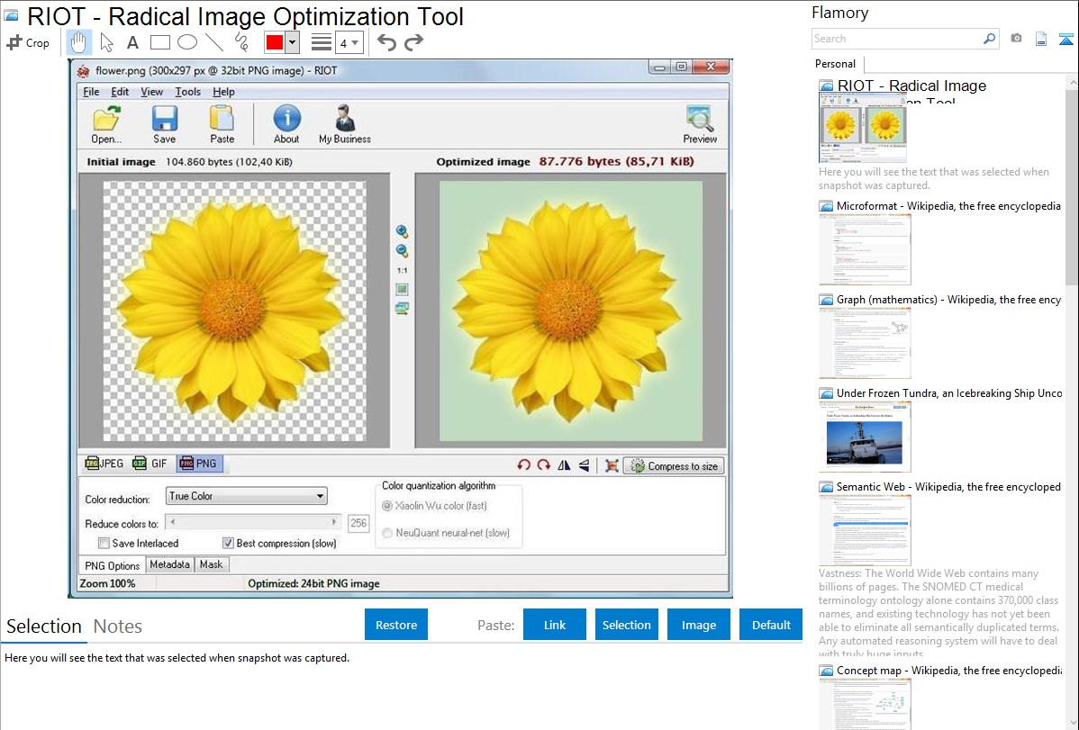Switch to the GIF format tab
The image size is (1079, 730).
pyautogui.click(x=150, y=464)
